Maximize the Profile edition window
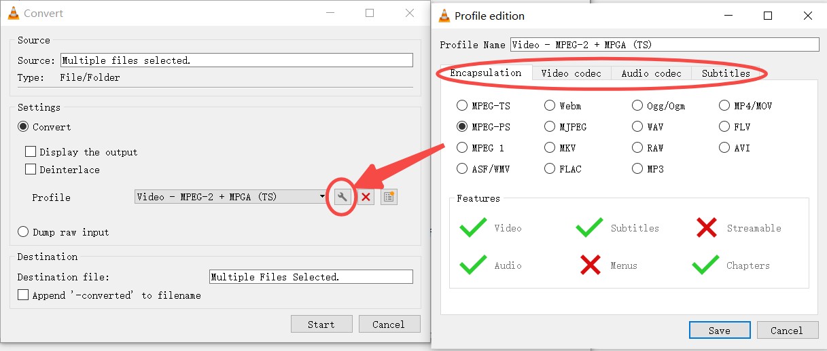The image size is (827, 351). click(x=768, y=16)
